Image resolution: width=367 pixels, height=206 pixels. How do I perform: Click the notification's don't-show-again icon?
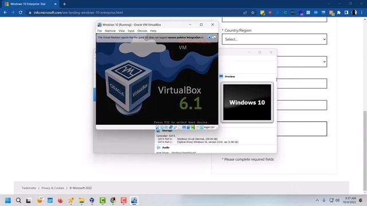point(214,37)
